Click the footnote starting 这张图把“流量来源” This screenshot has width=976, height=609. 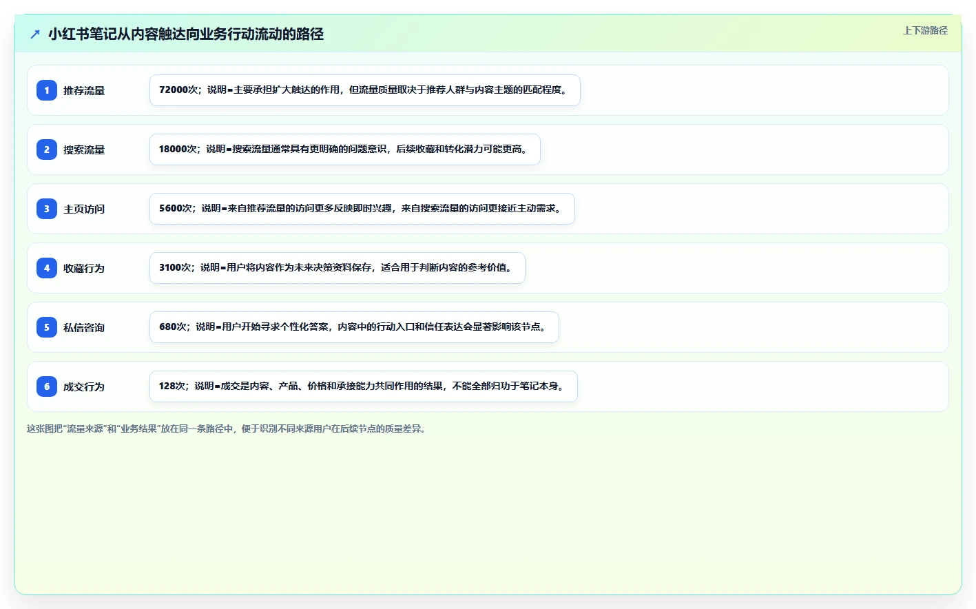(228, 429)
